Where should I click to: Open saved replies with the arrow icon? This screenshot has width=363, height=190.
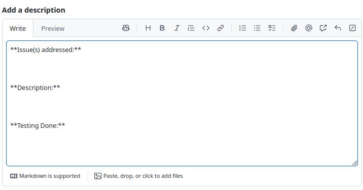(x=338, y=28)
